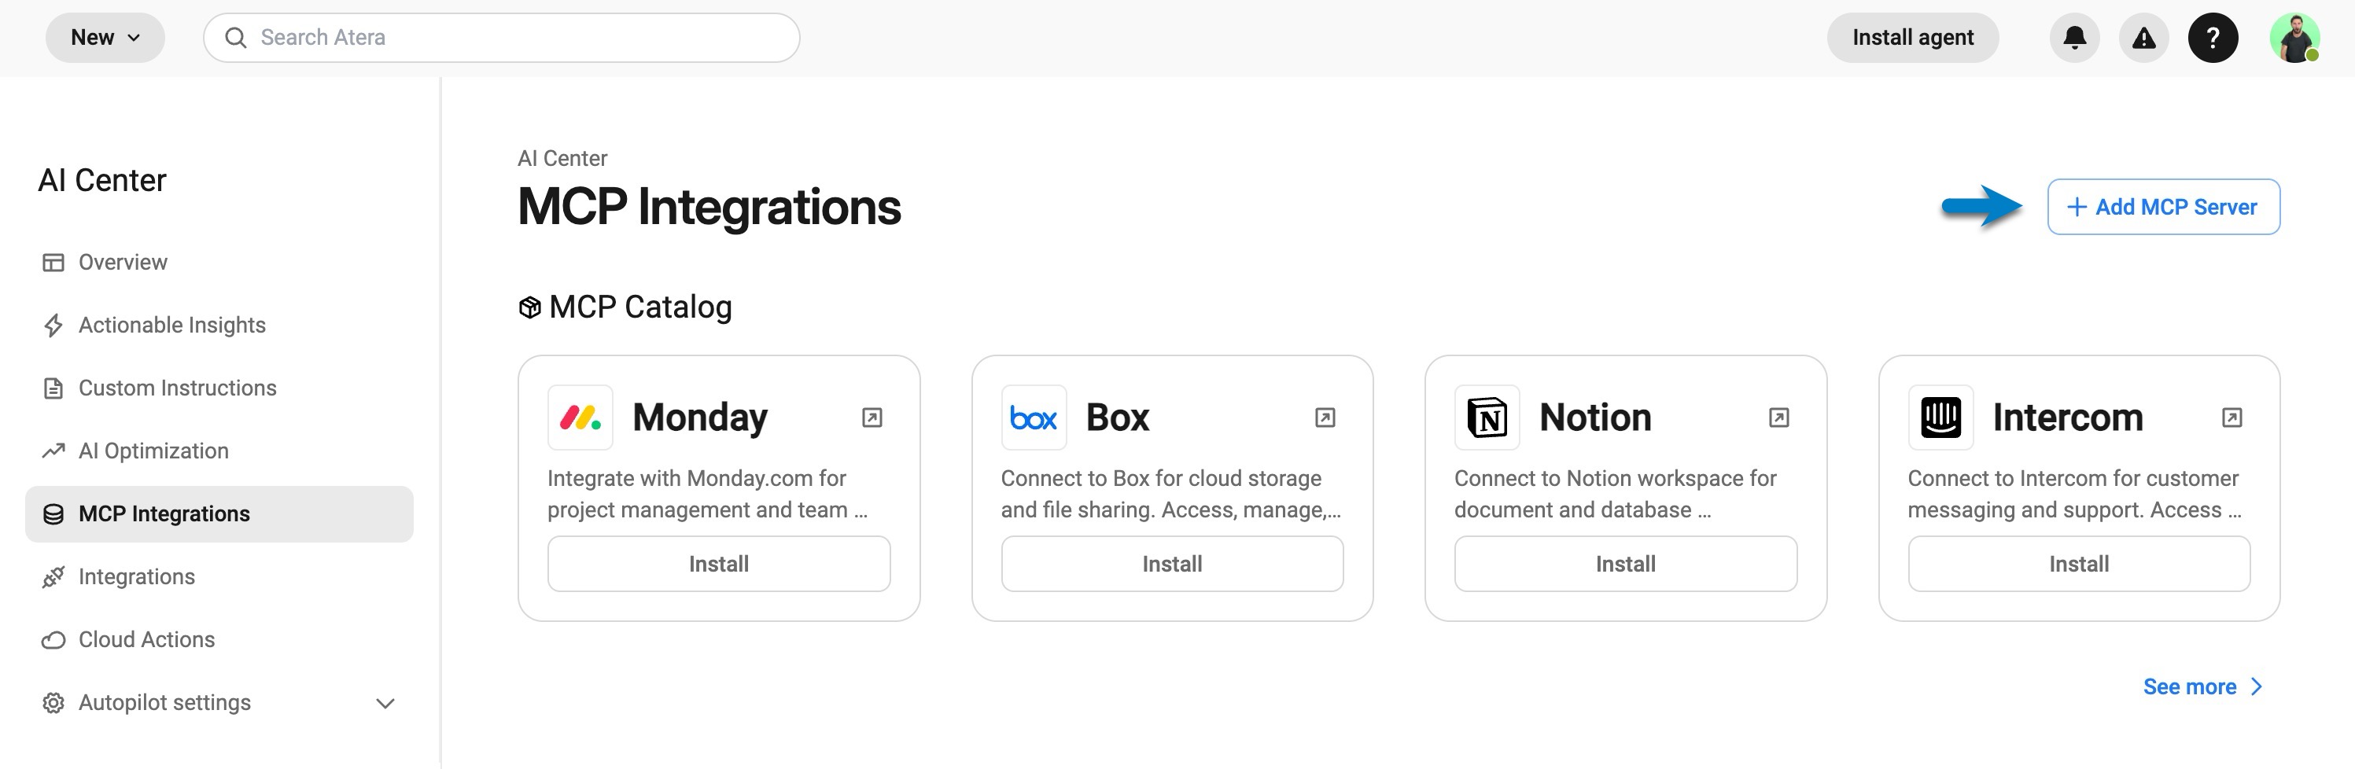This screenshot has width=2355, height=769.
Task: Click the Overview sidebar icon
Action: [53, 263]
